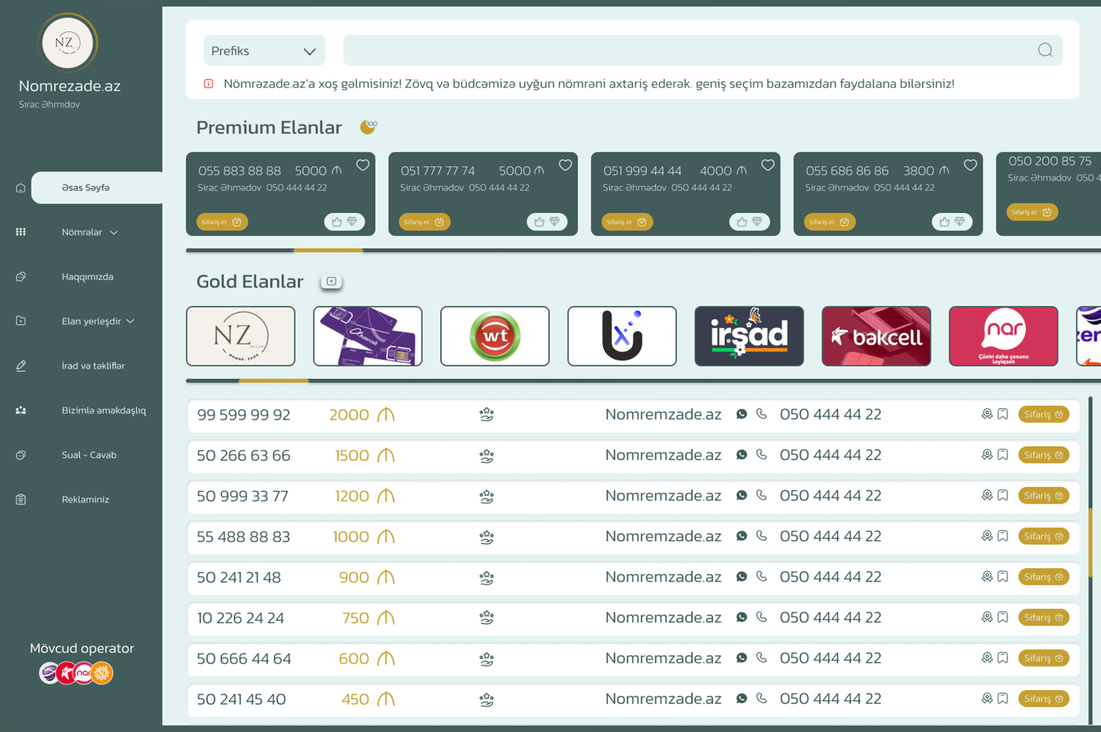Screen dimensions: 1101x732
Task: Expand Elan yerleşdir submenu
Action: coord(98,321)
